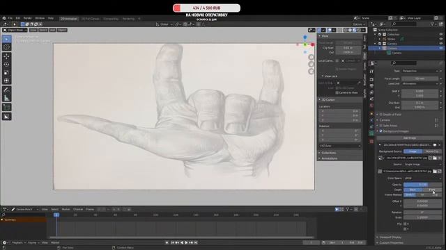Click the pan viewport gizmo button
Screen dimensions: 446x250
[312, 65]
